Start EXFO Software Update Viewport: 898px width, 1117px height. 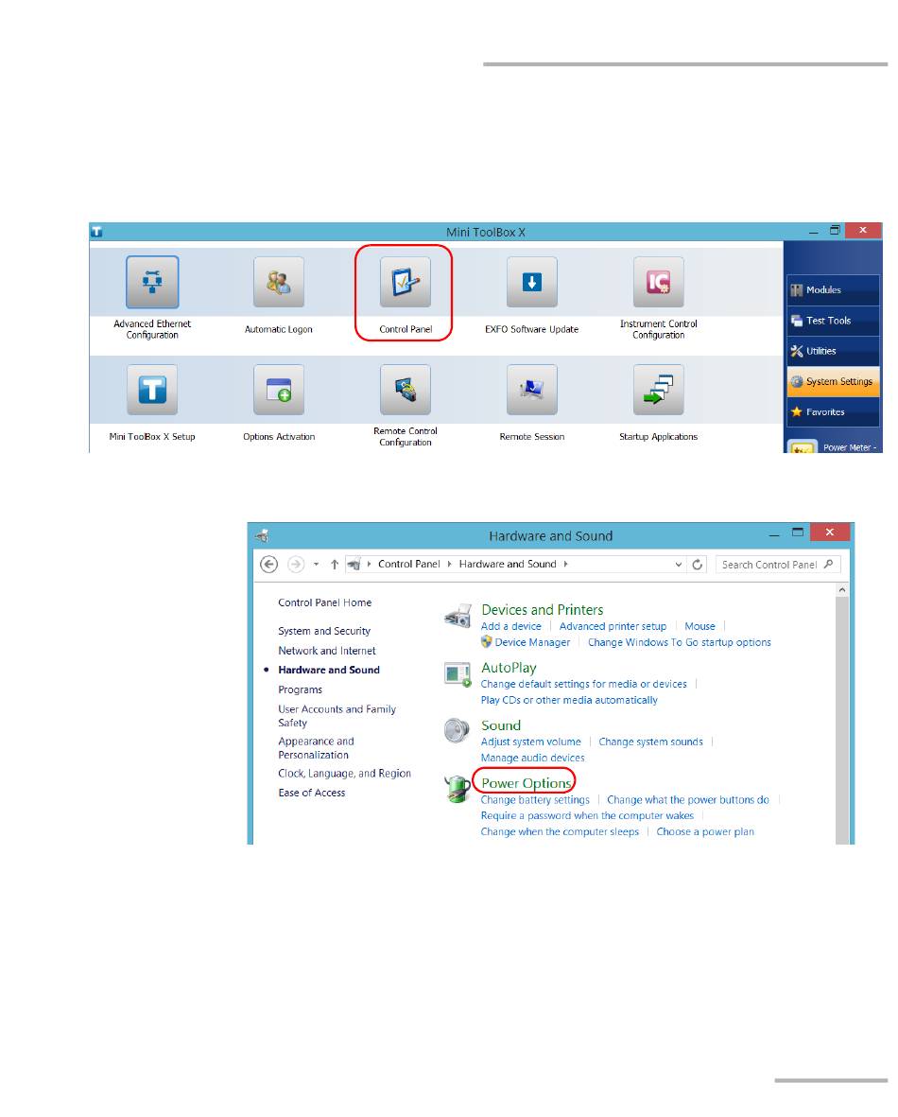coord(532,282)
